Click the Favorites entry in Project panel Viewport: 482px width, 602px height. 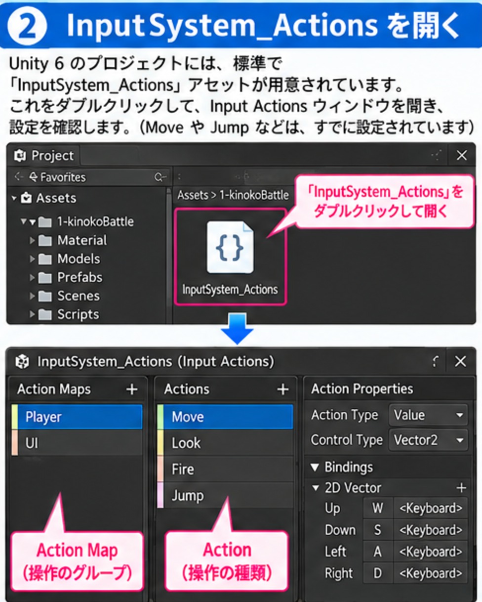point(57,177)
